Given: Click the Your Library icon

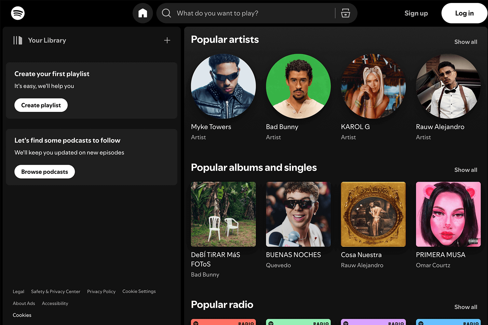Looking at the screenshot, I should click(18, 40).
